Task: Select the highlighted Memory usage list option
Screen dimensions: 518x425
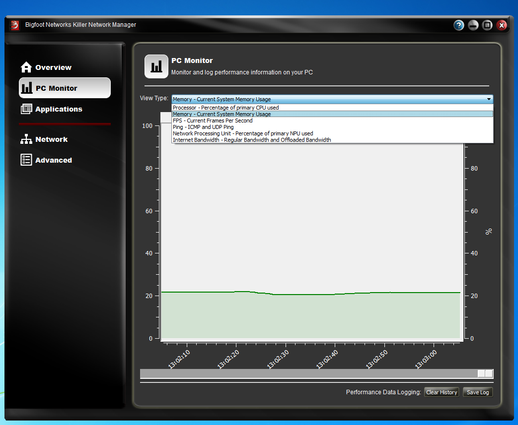Action: pyautogui.click(x=332, y=114)
